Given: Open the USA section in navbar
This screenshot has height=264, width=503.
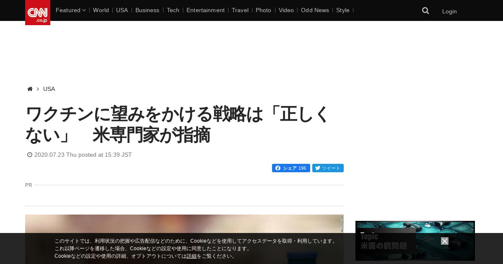Looking at the screenshot, I should pyautogui.click(x=122, y=10).
